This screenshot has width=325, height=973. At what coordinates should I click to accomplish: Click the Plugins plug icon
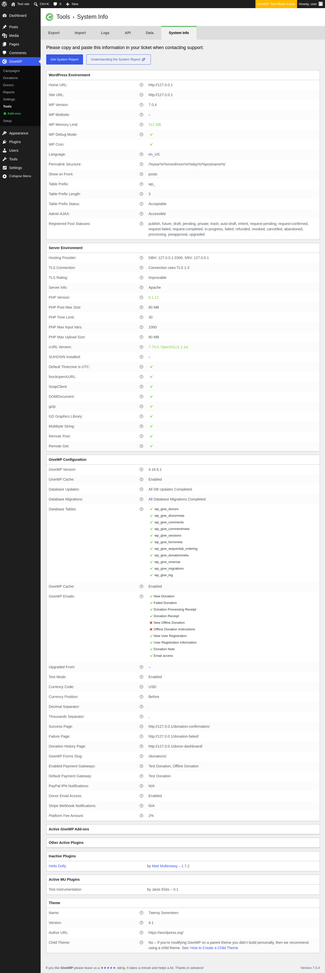coord(5,142)
